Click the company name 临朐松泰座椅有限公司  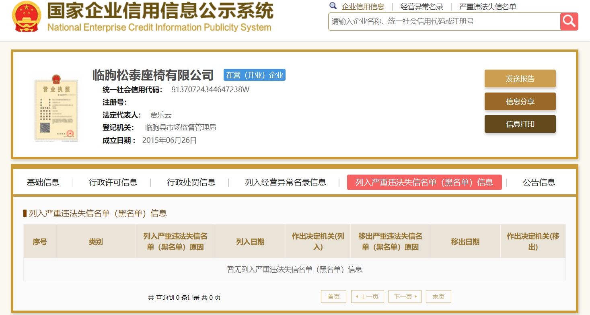153,75
